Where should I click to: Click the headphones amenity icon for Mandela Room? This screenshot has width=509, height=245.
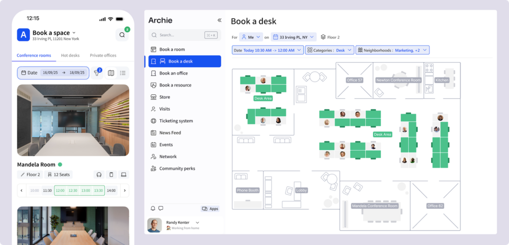coord(99,174)
